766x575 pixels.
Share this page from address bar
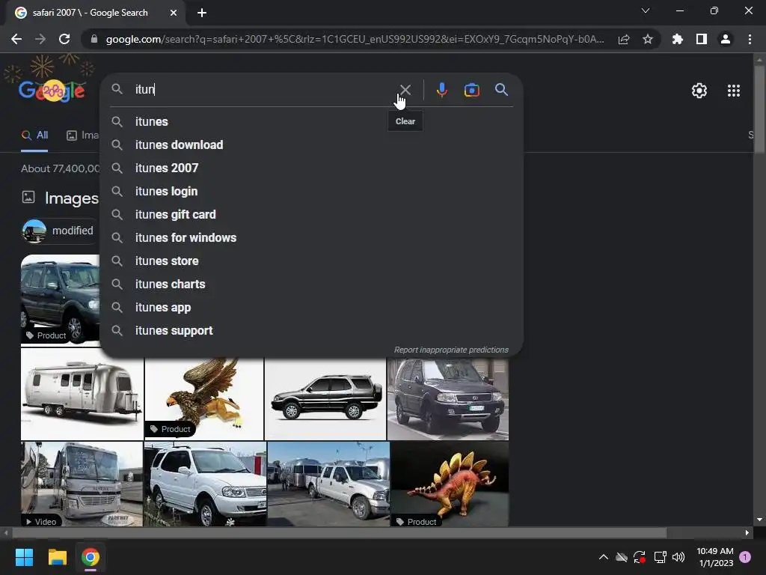click(x=623, y=39)
